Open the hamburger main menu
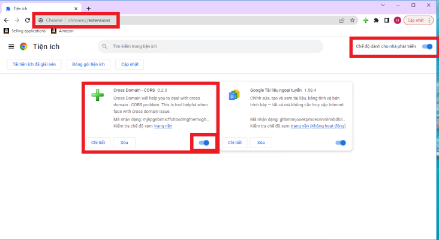The image size is (439, 240). (x=11, y=46)
